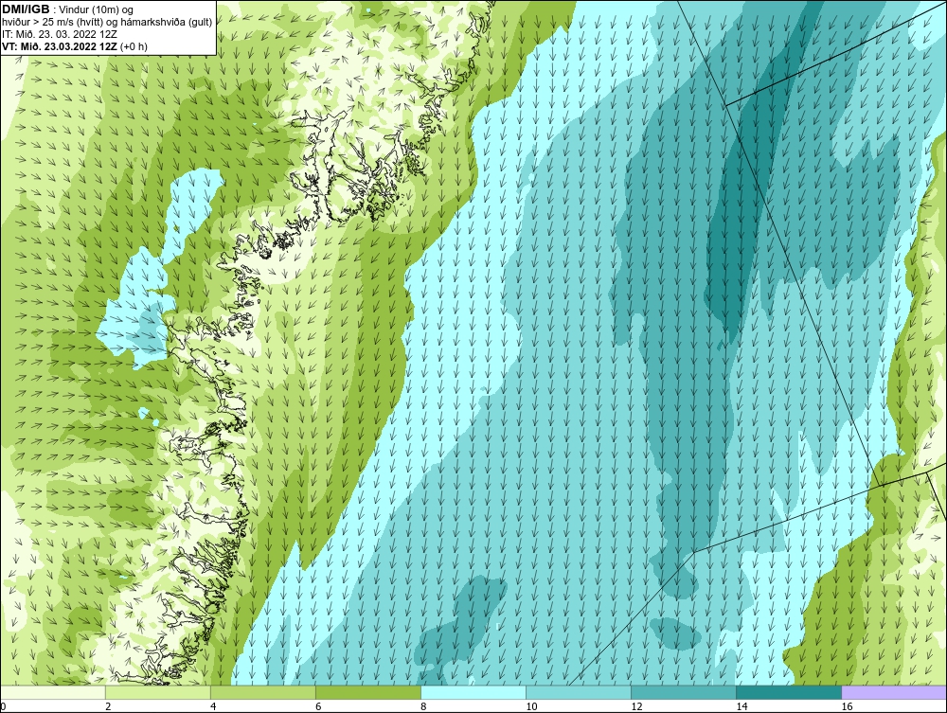The image size is (947, 713).
Task: Click the 8–10 m/s light cyan swatch
Action: [473, 692]
